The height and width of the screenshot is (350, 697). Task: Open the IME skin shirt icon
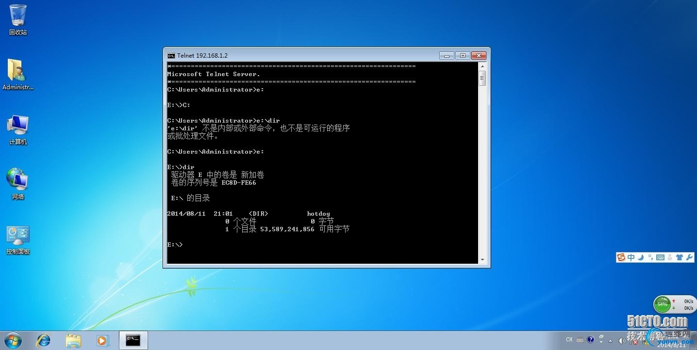pos(680,257)
